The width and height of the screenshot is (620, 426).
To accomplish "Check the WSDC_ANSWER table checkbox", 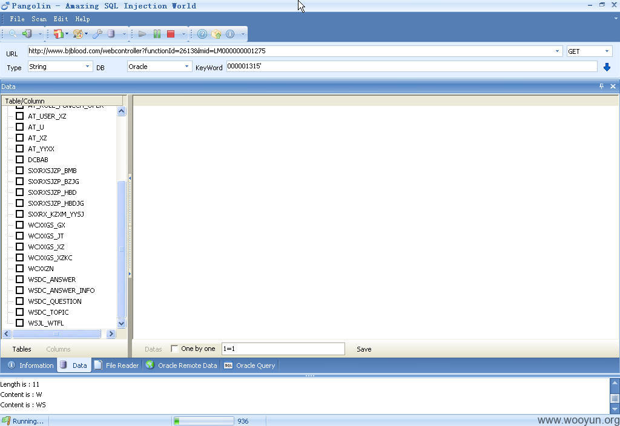I will pyautogui.click(x=19, y=280).
